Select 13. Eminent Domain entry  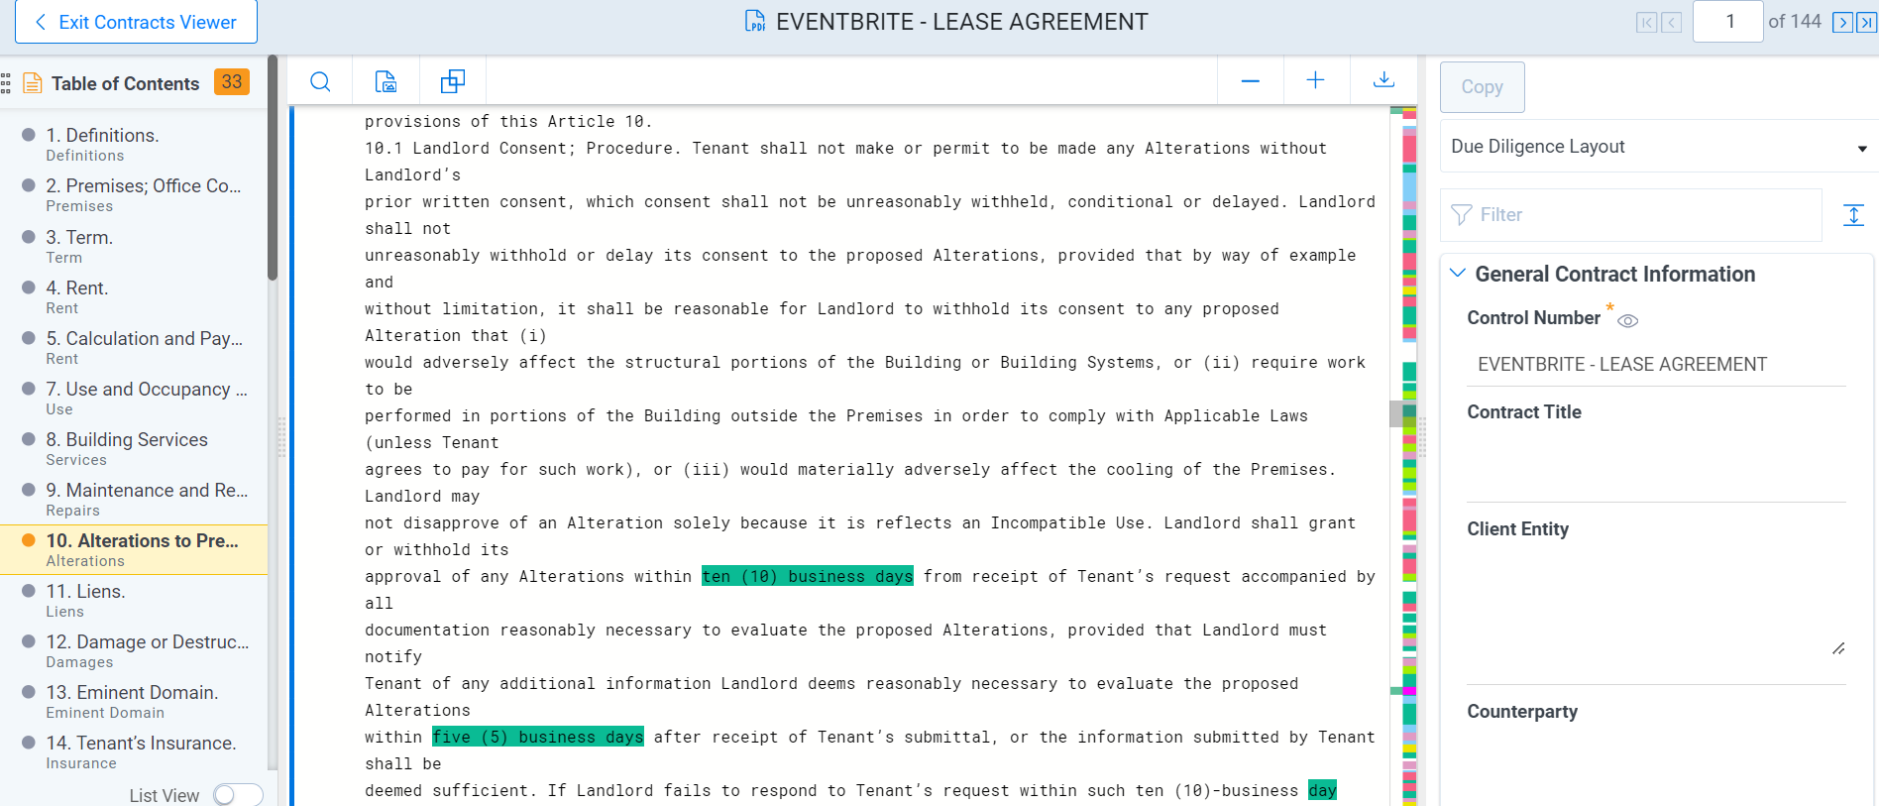point(136,701)
